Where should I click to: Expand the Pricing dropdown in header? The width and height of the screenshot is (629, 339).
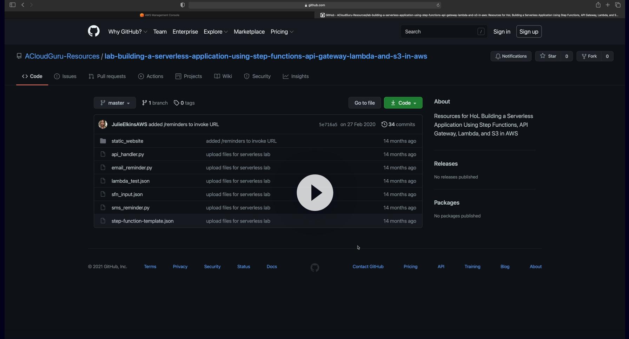click(x=282, y=32)
